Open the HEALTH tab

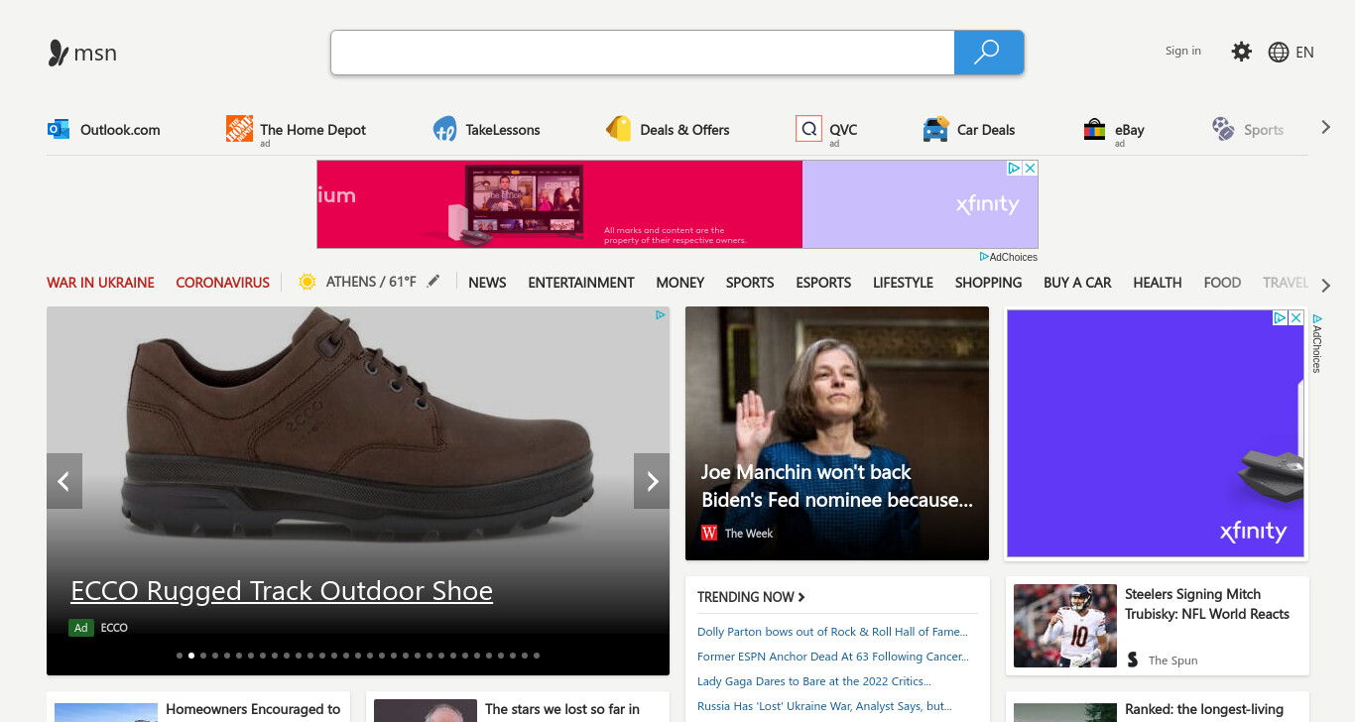1158,283
